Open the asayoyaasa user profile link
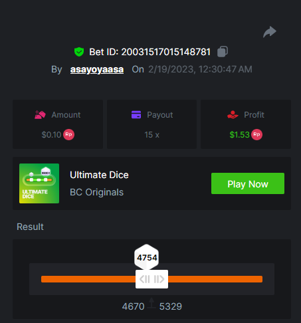 97,69
